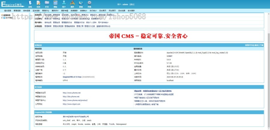Click 增加信息 in the shortcut menu bar

(x=7, y=11)
